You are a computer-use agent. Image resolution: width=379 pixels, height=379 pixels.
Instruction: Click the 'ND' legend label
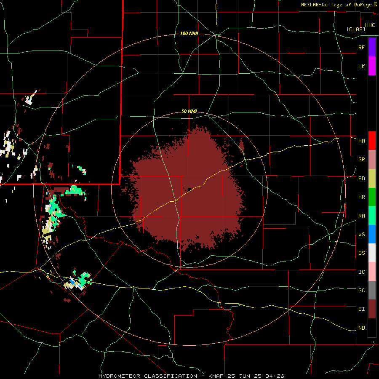coord(361,328)
